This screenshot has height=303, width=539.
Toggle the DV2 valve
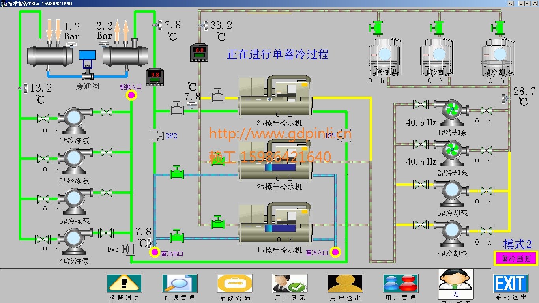click(157, 136)
